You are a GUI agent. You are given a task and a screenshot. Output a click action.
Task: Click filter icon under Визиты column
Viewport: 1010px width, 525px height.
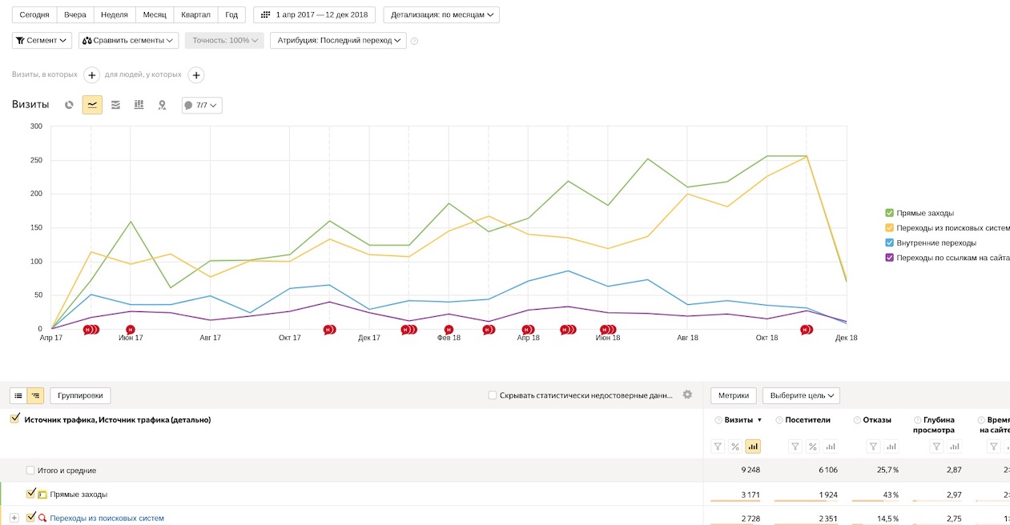718,447
